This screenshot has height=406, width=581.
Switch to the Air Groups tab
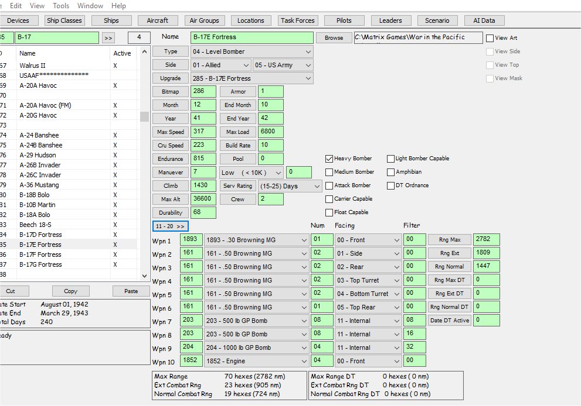204,20
